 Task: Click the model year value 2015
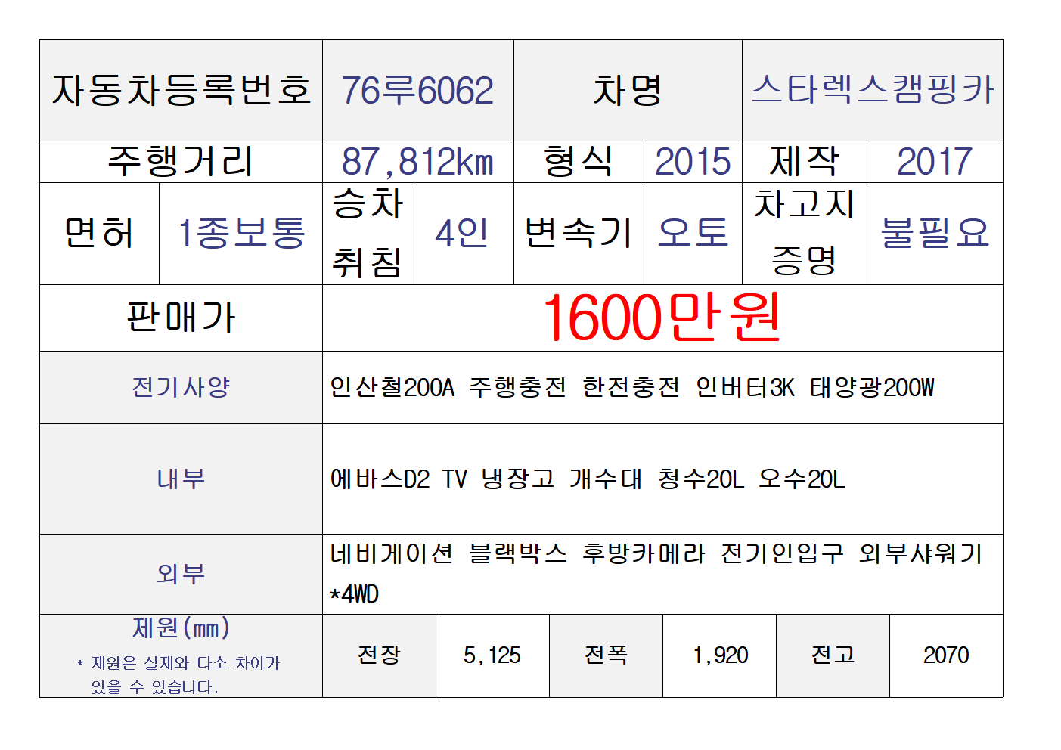pyautogui.click(x=692, y=162)
